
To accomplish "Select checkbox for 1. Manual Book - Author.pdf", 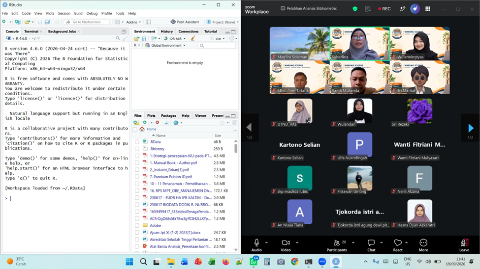I will click(137, 163).
